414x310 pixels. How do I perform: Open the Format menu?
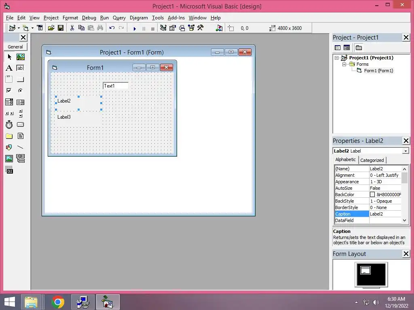pyautogui.click(x=70, y=18)
